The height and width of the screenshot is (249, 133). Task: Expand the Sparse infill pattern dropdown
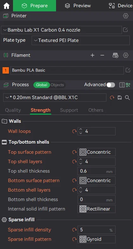pyautogui.click(x=97, y=239)
